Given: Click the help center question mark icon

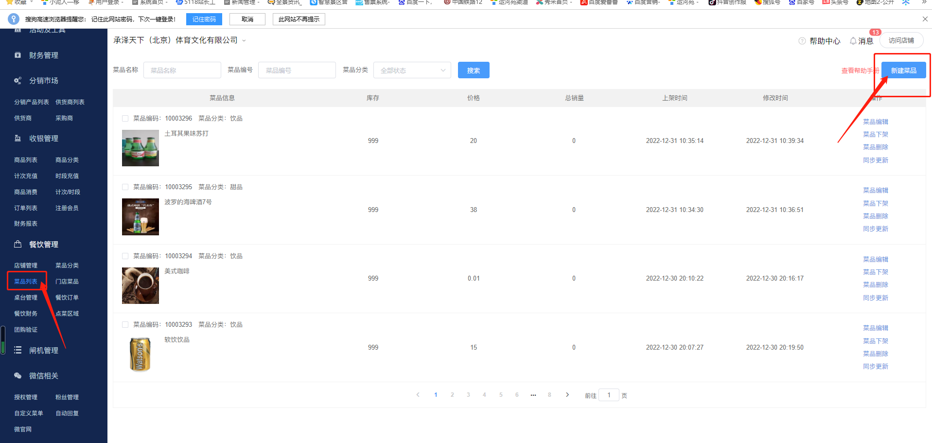Looking at the screenshot, I should 802,41.
